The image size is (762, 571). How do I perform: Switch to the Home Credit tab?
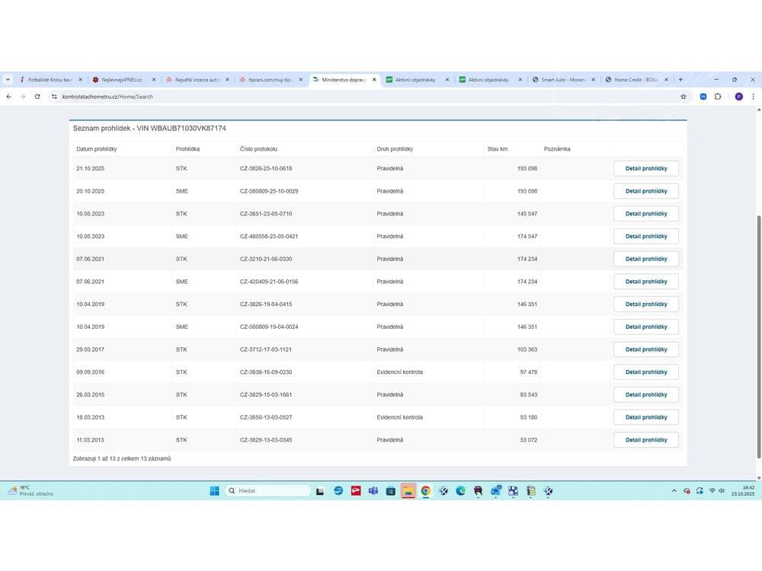(x=632, y=79)
